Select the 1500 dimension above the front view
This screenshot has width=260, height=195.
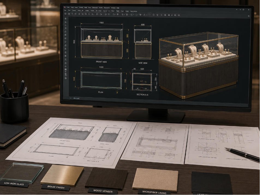coord(101,23)
